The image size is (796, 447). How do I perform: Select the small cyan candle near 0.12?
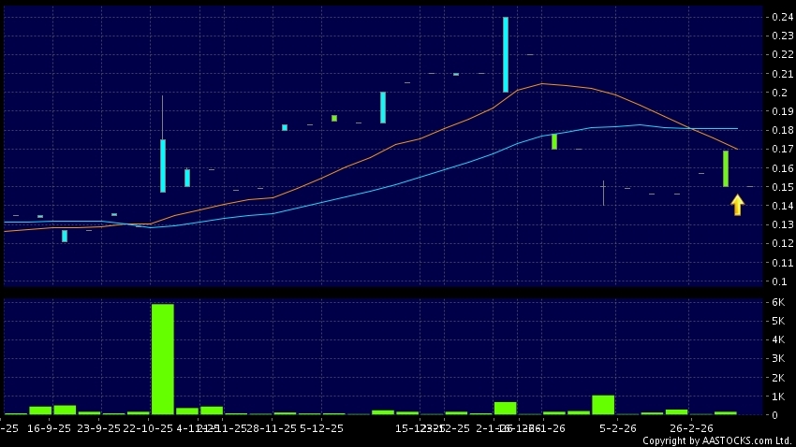click(x=65, y=236)
